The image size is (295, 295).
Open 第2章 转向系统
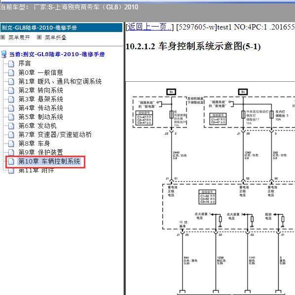pyautogui.click(x=40, y=90)
